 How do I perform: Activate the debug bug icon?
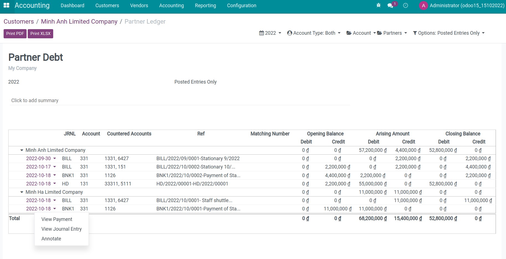pyautogui.click(x=378, y=5)
